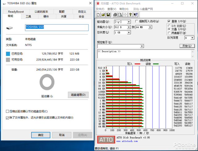Click the ATTO logo image
The image size is (198, 151).
click(x=106, y=140)
